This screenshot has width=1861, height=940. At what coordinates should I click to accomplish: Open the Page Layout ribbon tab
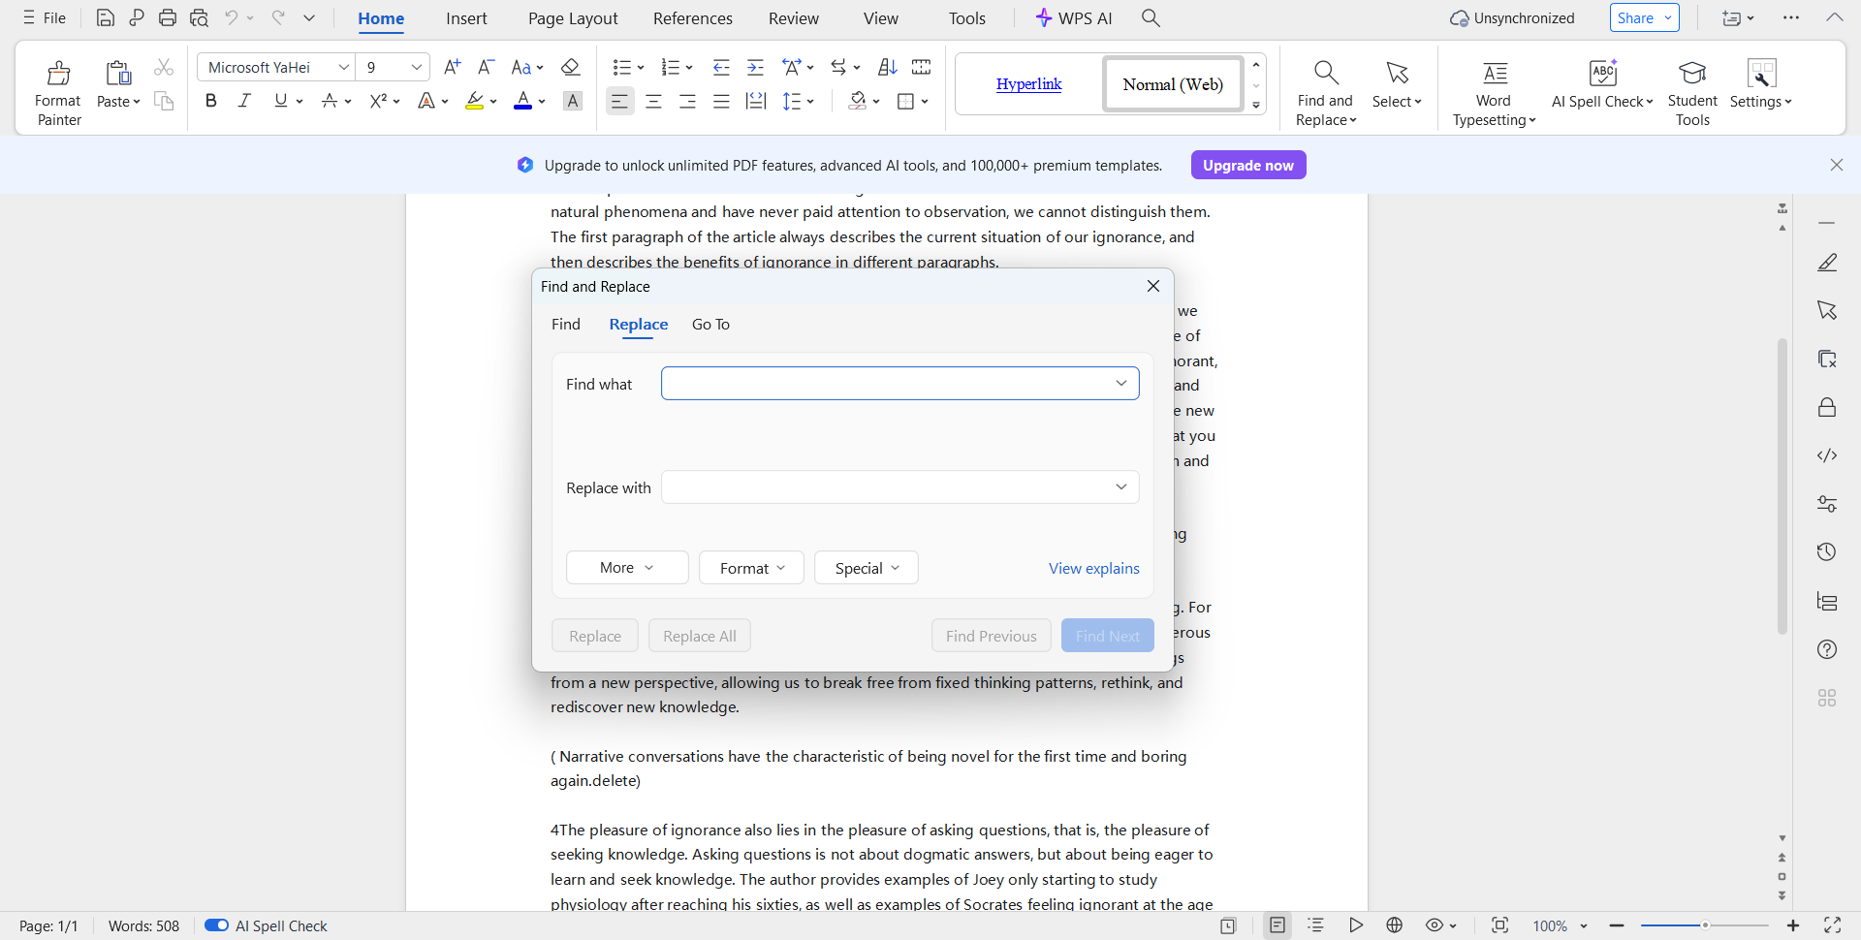click(x=573, y=18)
